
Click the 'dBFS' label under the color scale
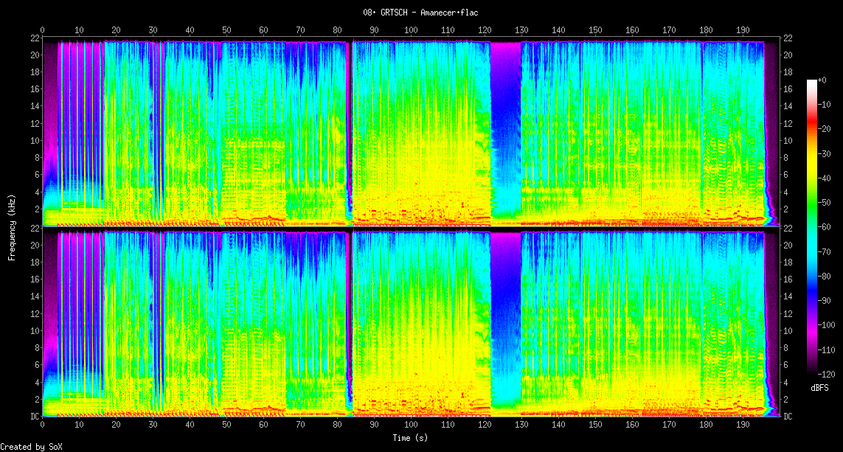pos(819,387)
